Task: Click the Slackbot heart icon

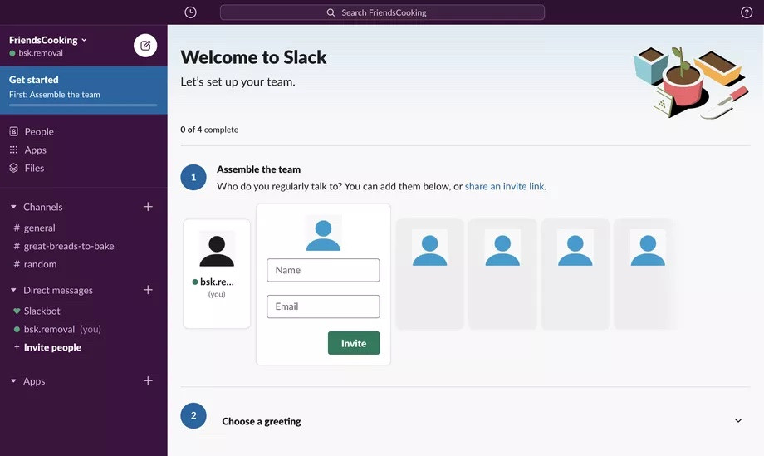Action: (17, 311)
